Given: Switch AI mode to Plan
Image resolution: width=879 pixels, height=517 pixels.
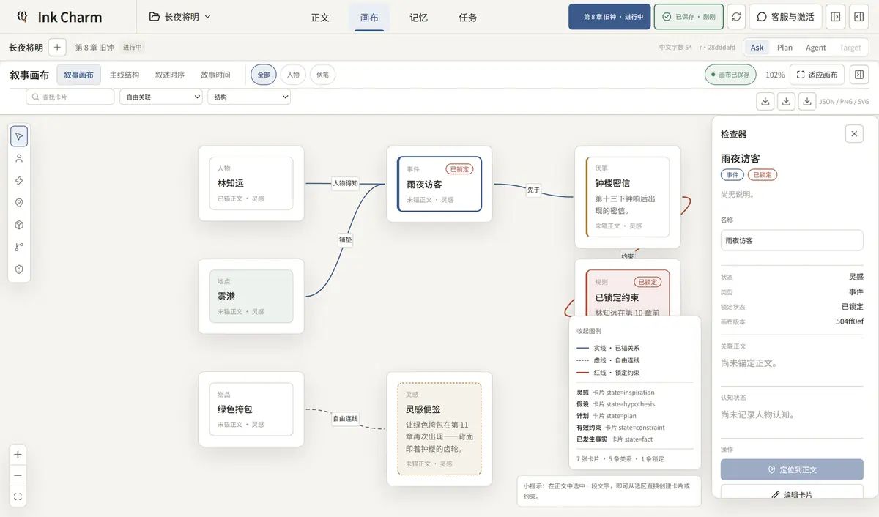Looking at the screenshot, I should pos(785,48).
